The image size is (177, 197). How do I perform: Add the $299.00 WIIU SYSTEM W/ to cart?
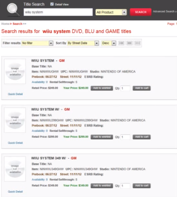tap(142, 137)
